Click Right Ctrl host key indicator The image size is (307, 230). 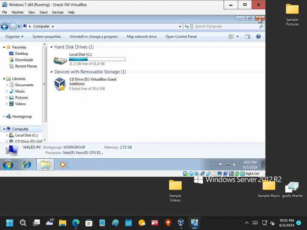[x=252, y=174]
